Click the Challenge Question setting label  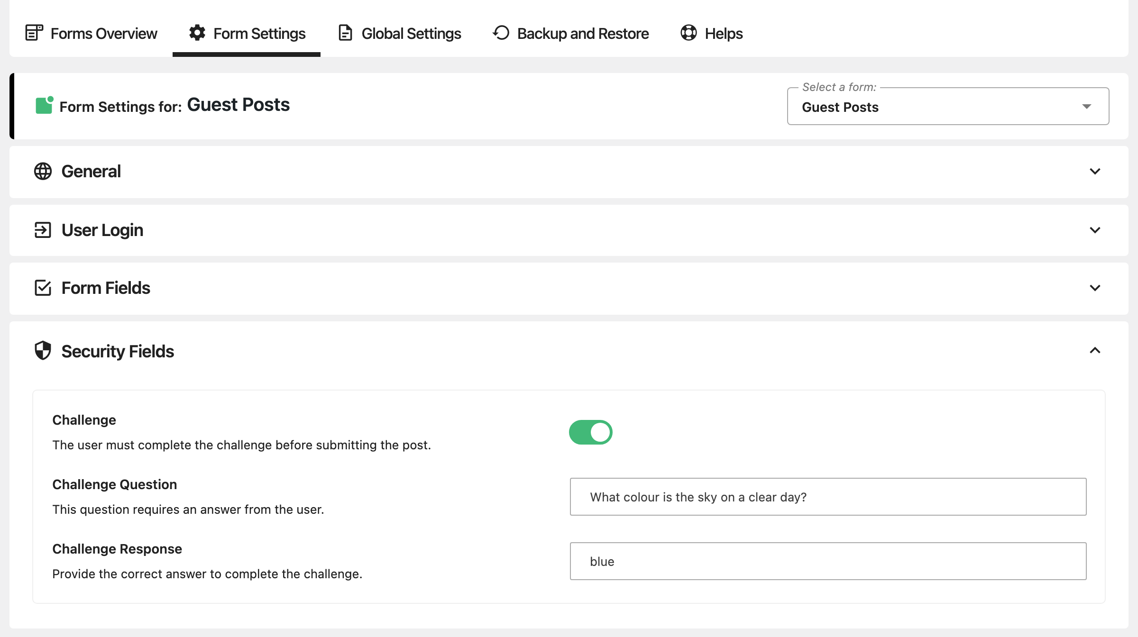click(114, 484)
